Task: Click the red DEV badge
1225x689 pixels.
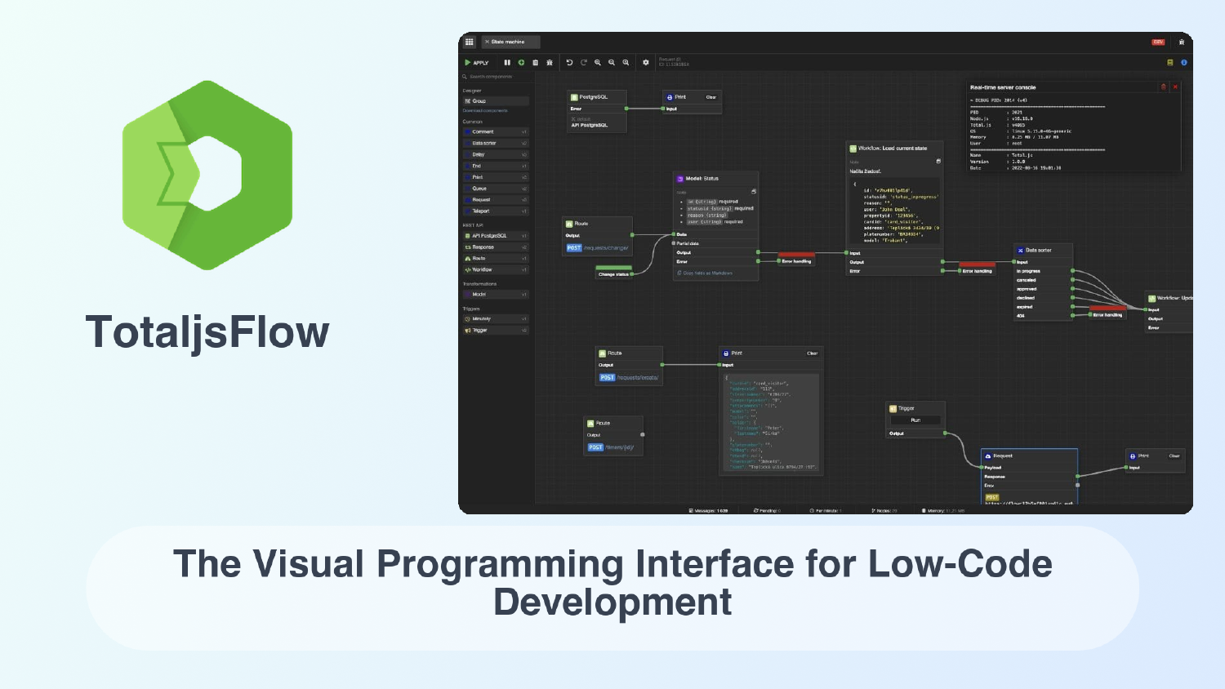Action: tap(1158, 42)
